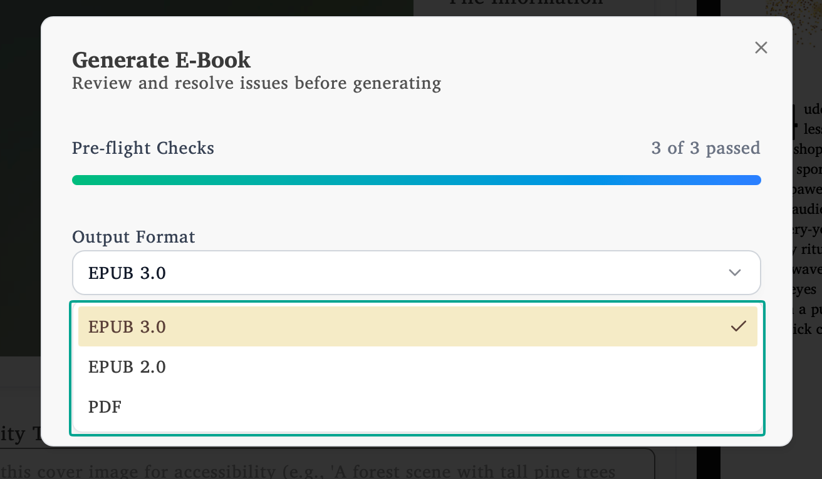Viewport: 822px width, 479px height.
Task: Click the 'Review and resolve issues' subtitle
Action: (x=257, y=83)
